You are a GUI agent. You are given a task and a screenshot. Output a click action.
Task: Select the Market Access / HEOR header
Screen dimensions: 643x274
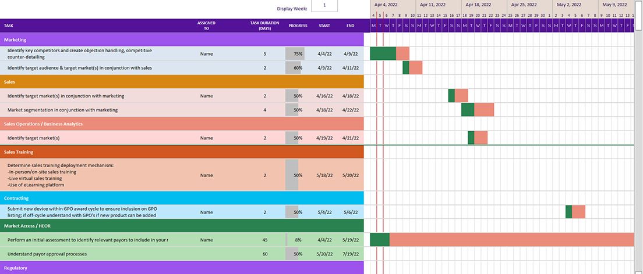point(182,225)
